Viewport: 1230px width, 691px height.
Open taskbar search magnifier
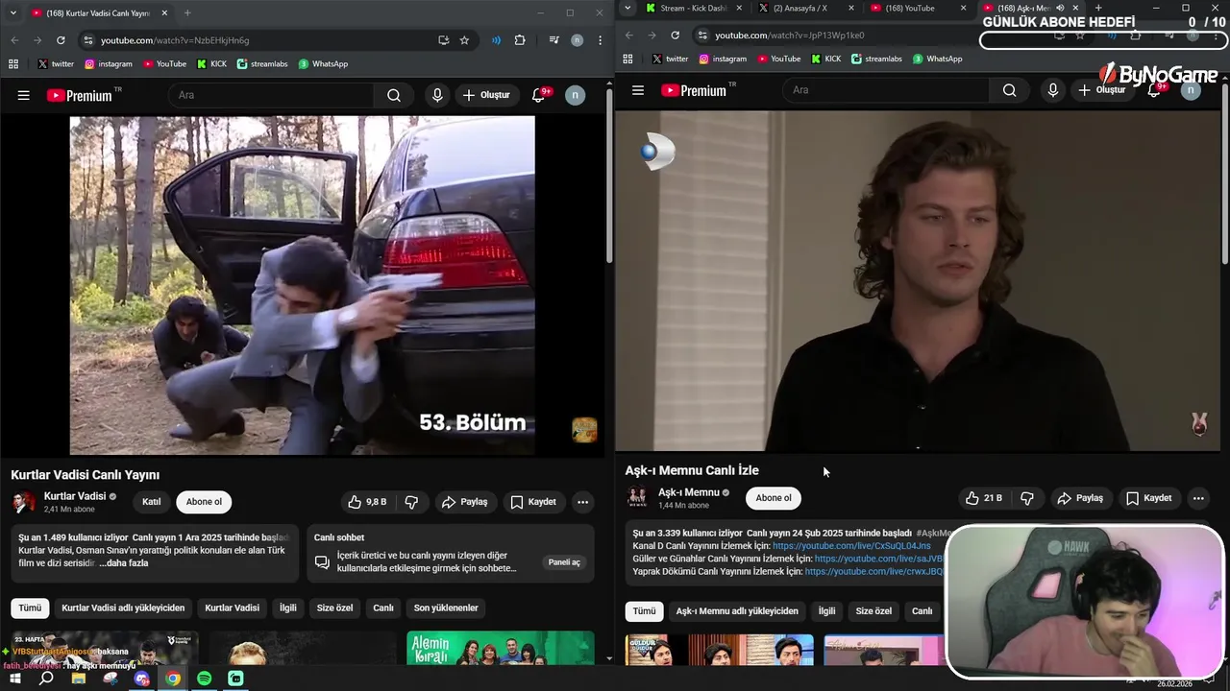[46, 679]
